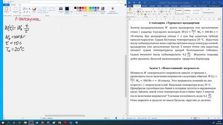Click the Save icon in Paint title bar

click(8, 2)
